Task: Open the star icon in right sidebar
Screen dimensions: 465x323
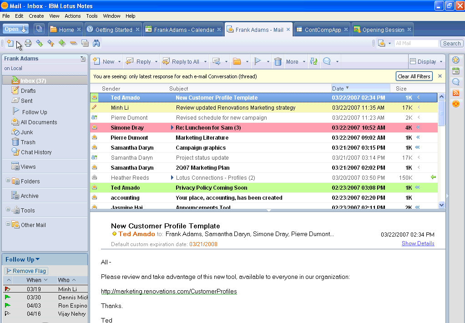Action: click(455, 60)
